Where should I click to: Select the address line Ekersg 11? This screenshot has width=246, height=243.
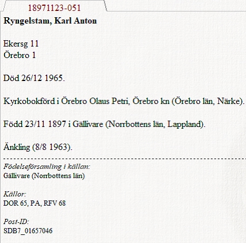(x=21, y=44)
